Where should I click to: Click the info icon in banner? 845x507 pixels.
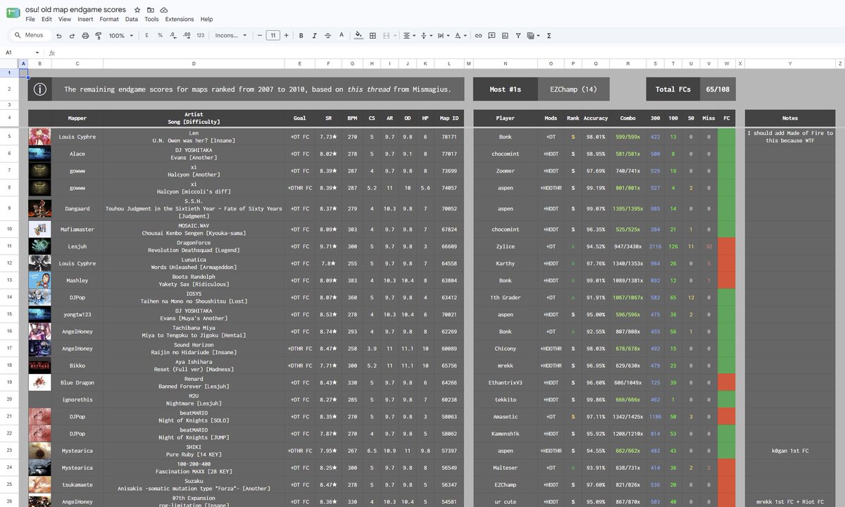click(x=40, y=89)
